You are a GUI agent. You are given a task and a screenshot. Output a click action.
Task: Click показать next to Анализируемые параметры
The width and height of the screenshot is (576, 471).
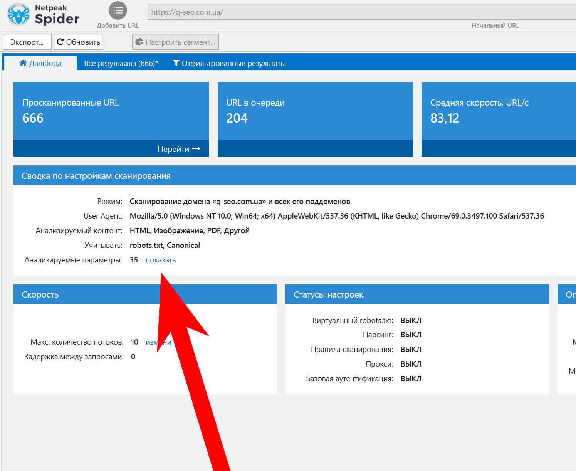click(161, 260)
